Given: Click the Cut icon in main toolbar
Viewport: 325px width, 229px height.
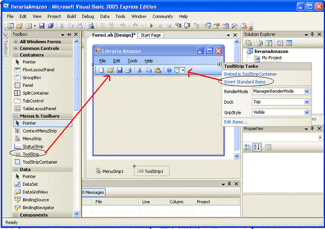Looking at the screenshot, I should 62,26.
